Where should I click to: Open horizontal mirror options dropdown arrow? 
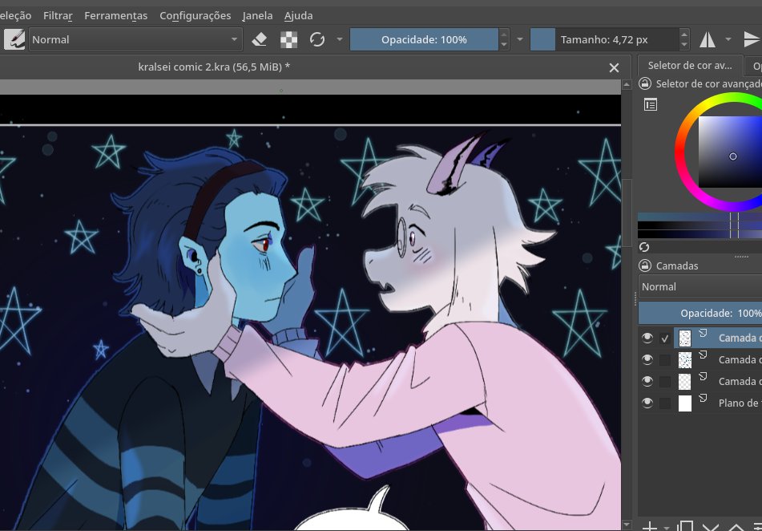coord(728,39)
